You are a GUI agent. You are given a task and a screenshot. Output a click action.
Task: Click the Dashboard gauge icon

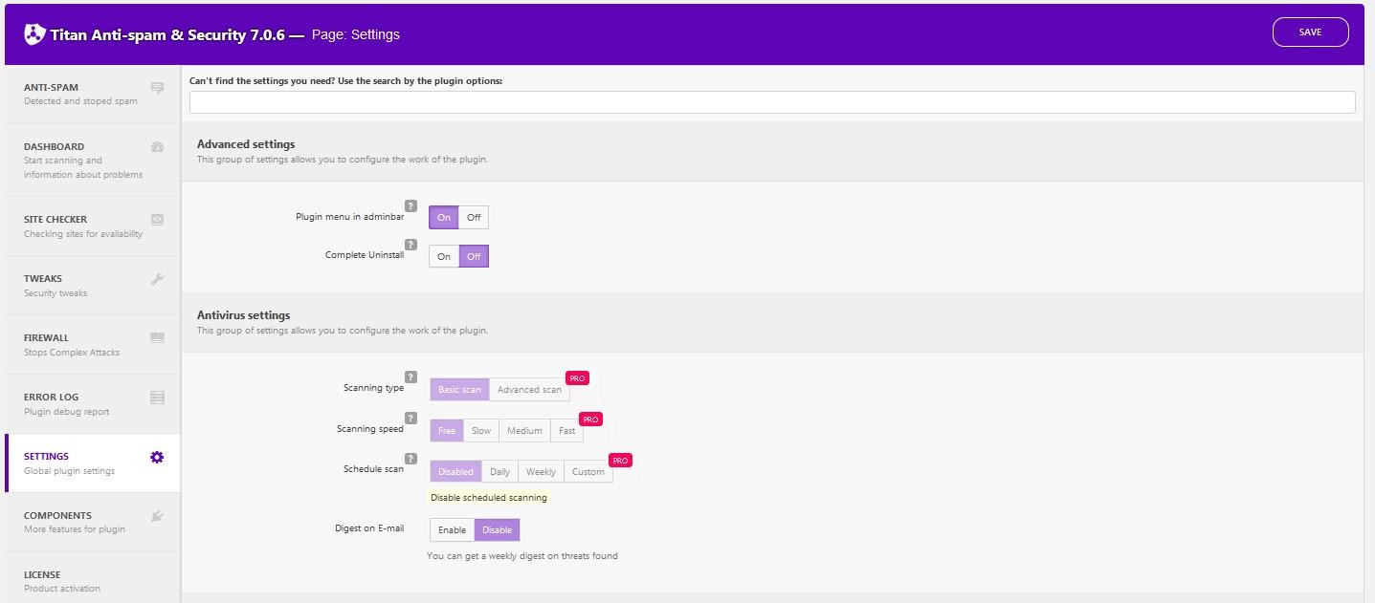pos(158,147)
